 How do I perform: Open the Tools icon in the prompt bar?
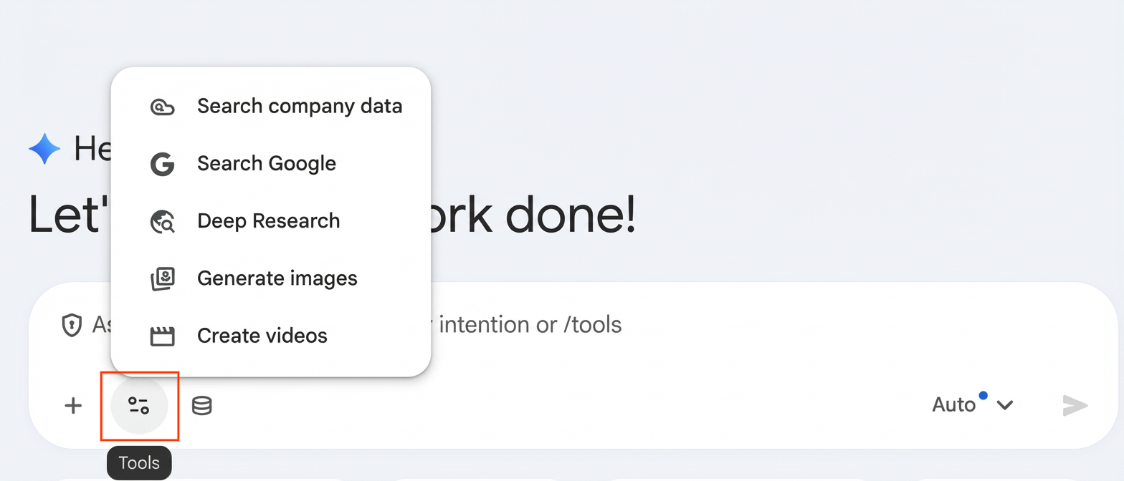(x=140, y=406)
